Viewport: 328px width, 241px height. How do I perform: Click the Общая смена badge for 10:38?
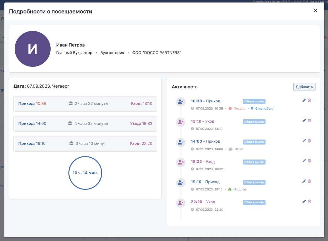pyautogui.click(x=254, y=101)
